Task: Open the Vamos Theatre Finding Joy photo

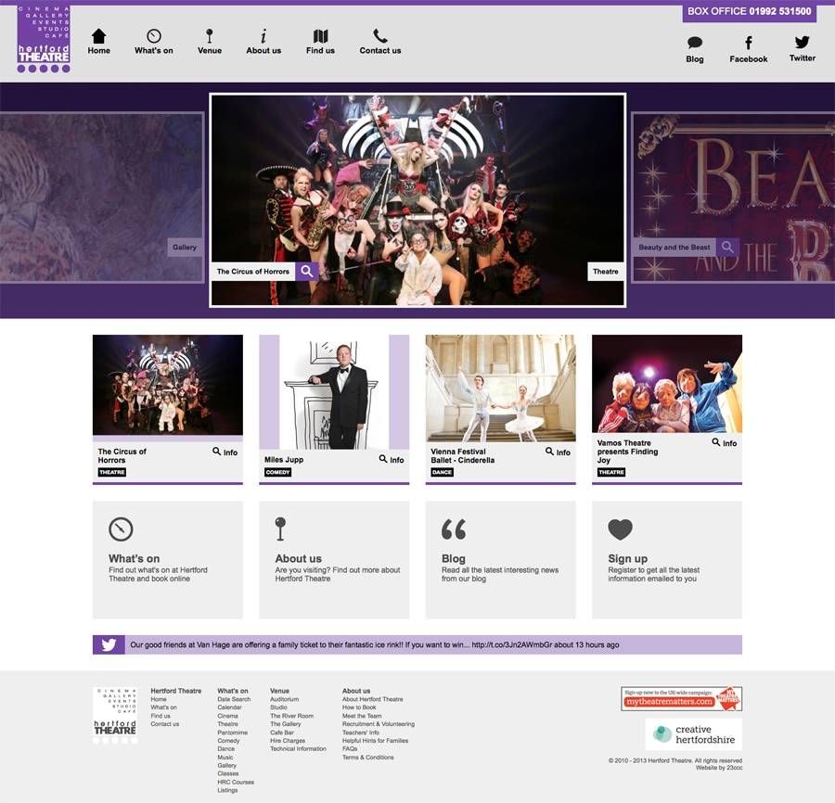Action: (x=667, y=384)
